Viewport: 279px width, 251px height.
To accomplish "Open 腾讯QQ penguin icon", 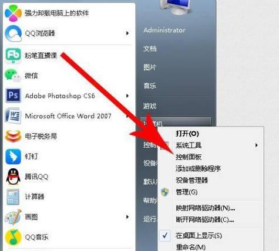I will coord(13,177).
